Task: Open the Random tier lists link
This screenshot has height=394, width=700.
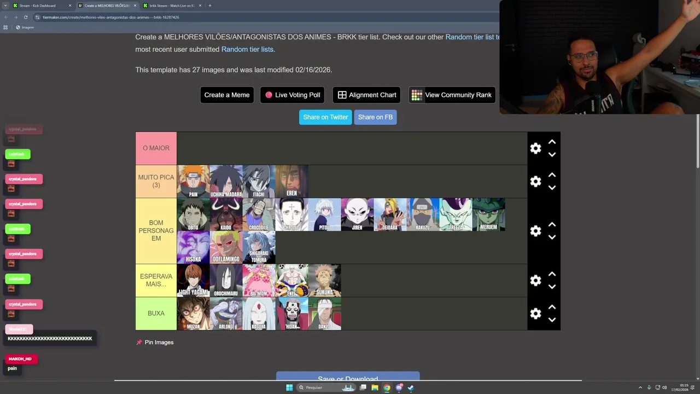Action: [247, 49]
